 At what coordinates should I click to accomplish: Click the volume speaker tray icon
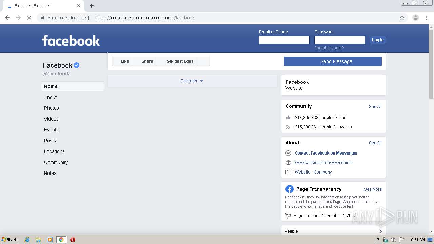[x=393, y=240]
